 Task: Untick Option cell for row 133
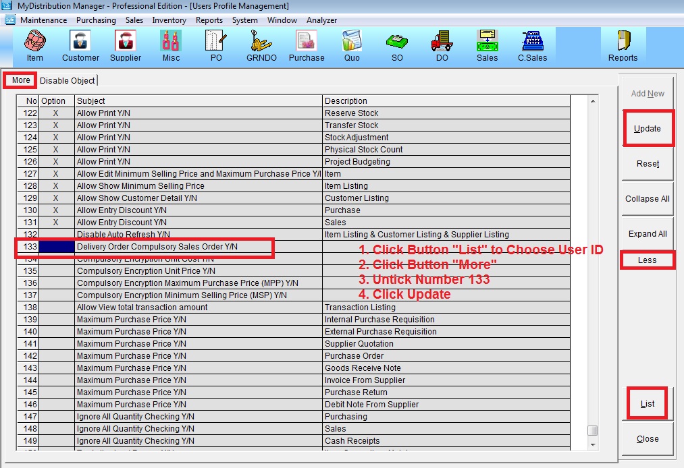[56, 247]
